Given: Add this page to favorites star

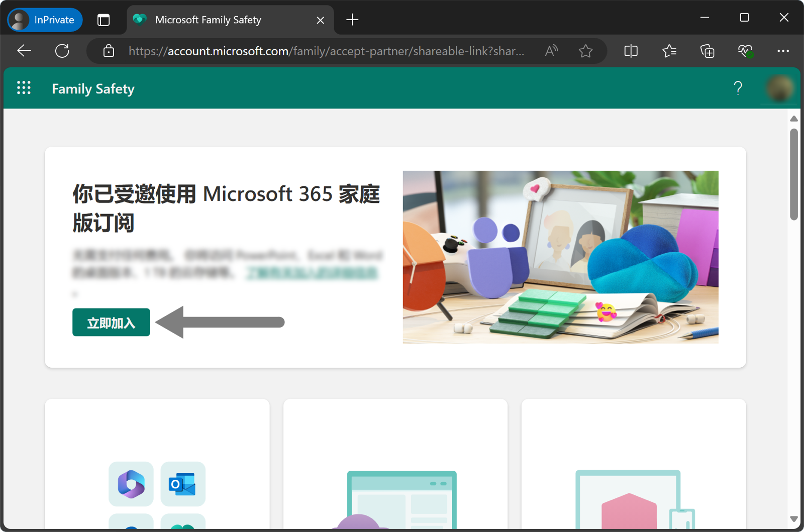Looking at the screenshot, I should tap(585, 51).
